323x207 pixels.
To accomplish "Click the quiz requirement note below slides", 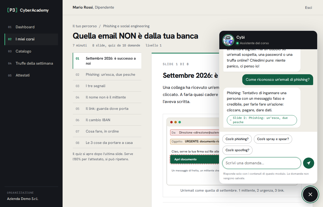I will (x=103, y=157).
